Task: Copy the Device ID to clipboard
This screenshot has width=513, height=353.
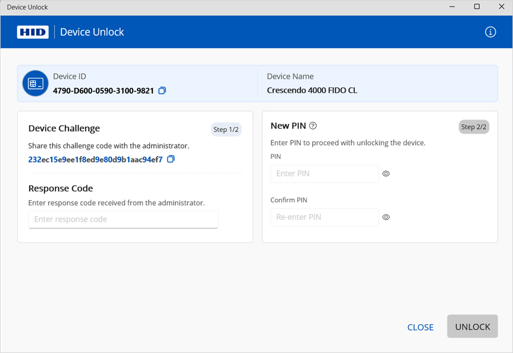Action: point(162,91)
